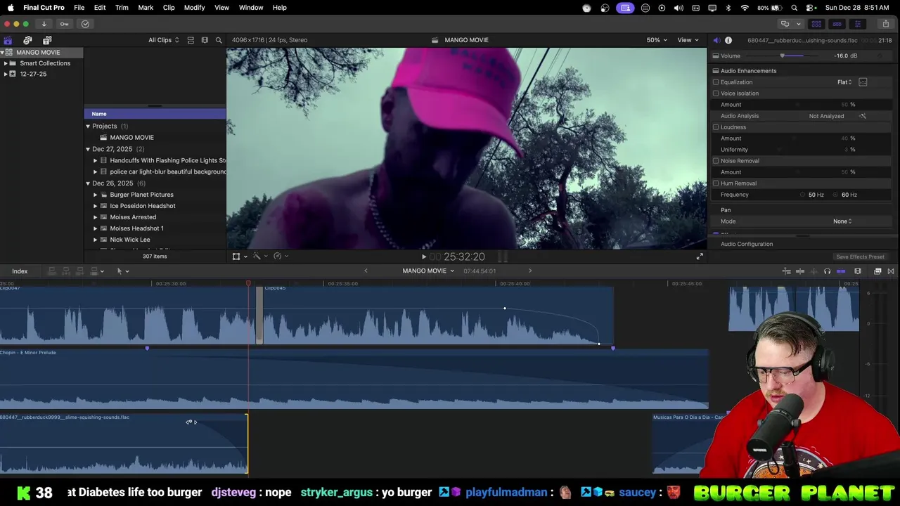Open the All Clips filter dropdown
The height and width of the screenshot is (506, 900).
pyautogui.click(x=164, y=40)
